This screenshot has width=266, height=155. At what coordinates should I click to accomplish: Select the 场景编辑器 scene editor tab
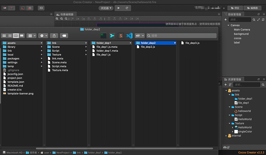click(x=65, y=14)
